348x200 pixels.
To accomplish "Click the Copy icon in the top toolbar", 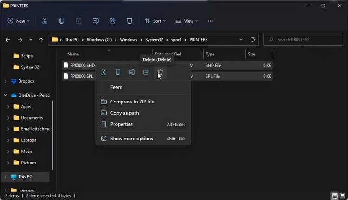I will click(x=62, y=21).
